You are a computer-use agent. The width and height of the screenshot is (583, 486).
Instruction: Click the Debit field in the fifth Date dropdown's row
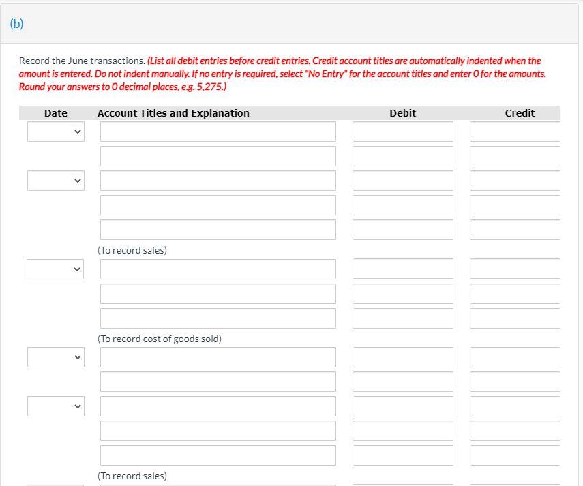tap(403, 406)
